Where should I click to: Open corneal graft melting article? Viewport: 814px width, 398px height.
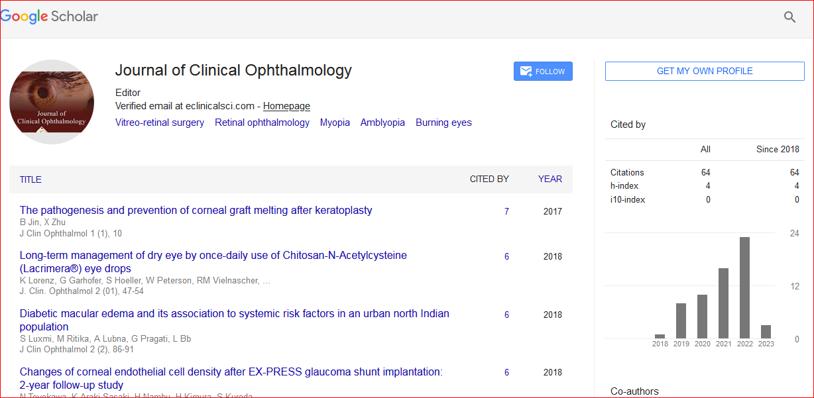196,211
